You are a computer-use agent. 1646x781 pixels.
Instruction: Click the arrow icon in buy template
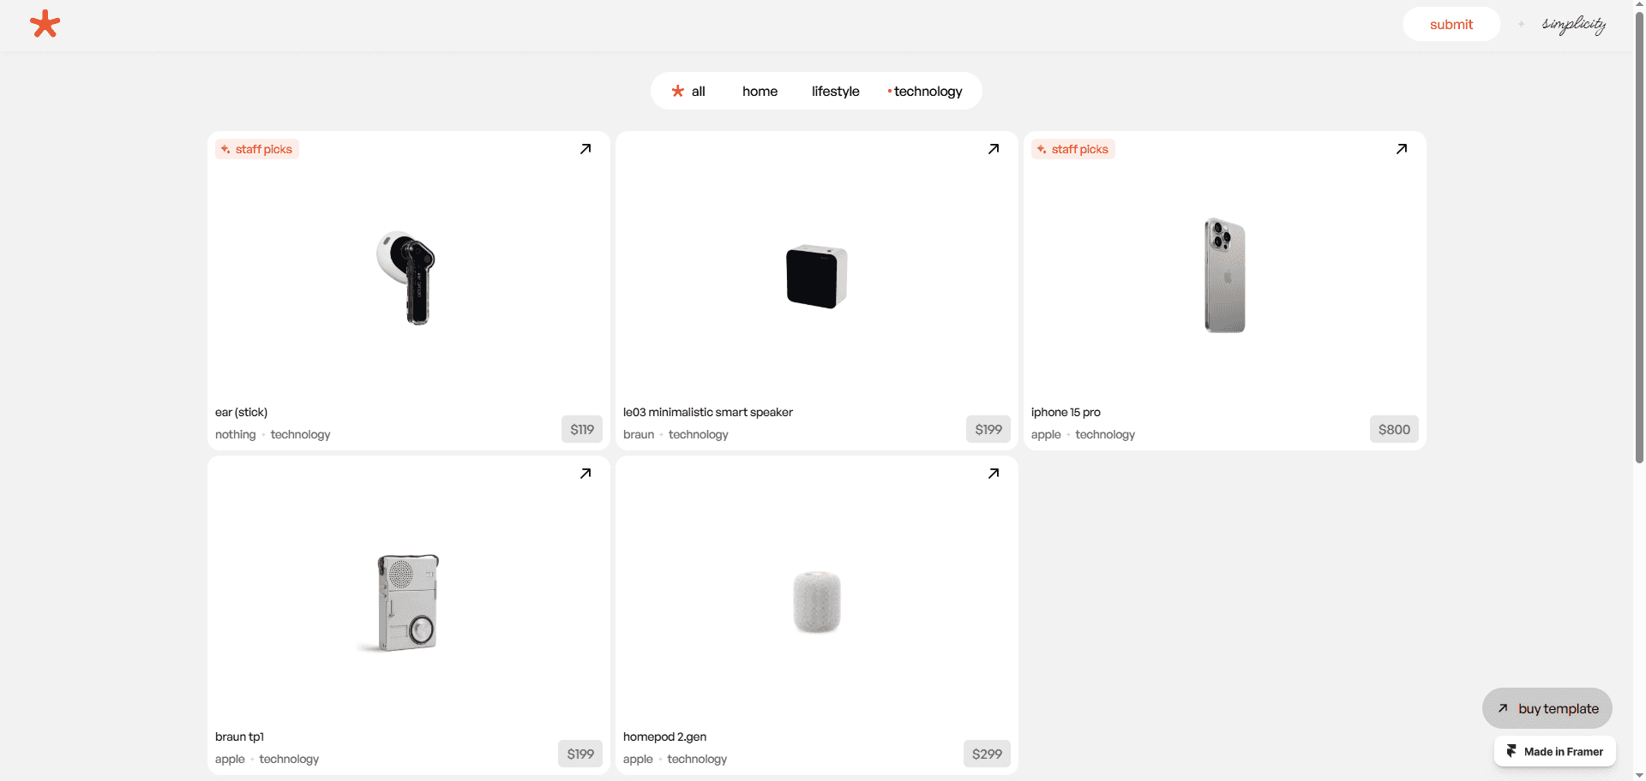tap(1503, 708)
